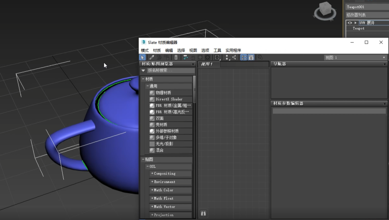
Task: Toggle the Material/Map Browser panel button
Action: (x=244, y=57)
